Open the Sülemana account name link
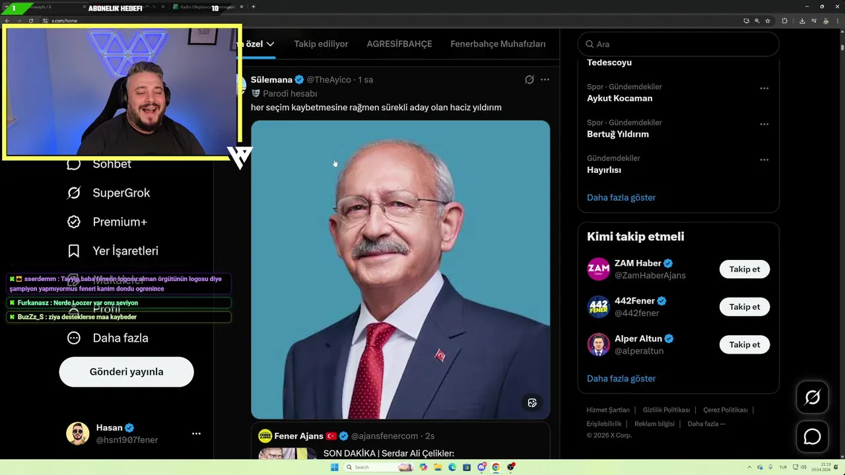 (x=271, y=79)
